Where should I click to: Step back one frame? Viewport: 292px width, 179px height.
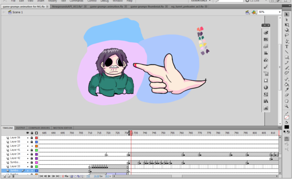tap(45, 176)
